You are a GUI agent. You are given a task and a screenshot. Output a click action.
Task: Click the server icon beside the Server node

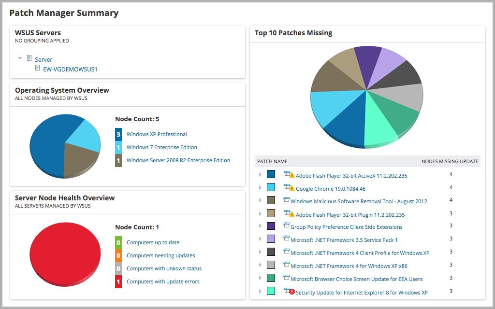click(x=30, y=59)
